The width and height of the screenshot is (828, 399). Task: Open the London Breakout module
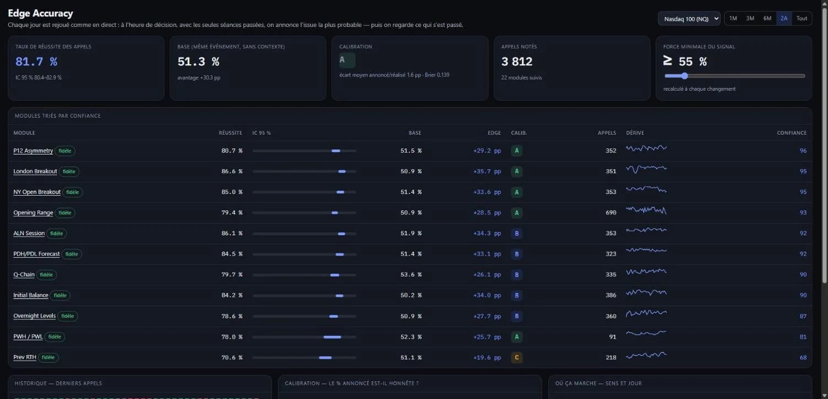[35, 171]
